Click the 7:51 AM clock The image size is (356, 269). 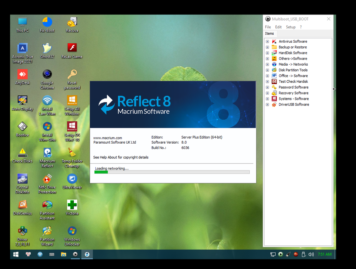coord(325,254)
